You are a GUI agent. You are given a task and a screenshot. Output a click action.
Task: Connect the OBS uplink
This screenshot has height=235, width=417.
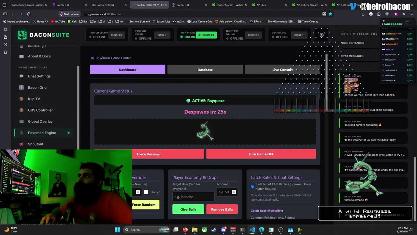(299, 35)
